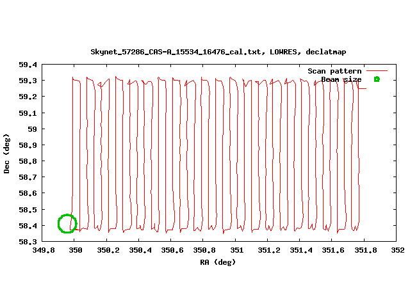Click the 350.2 tick label on the x-axis
Screen dimensions: 410x307
[x=108, y=251]
